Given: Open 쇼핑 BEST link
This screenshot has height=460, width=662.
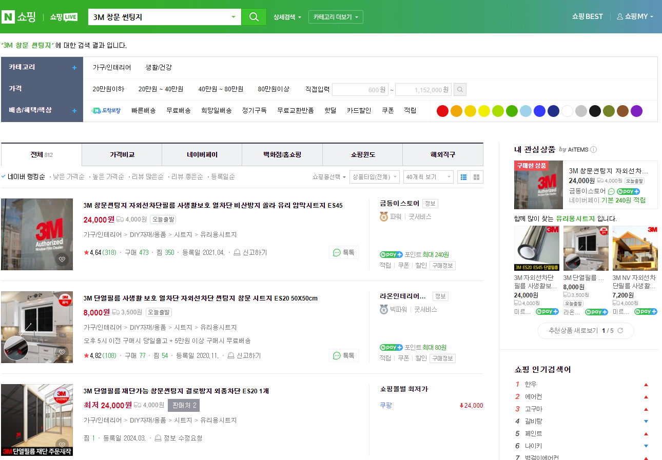Looking at the screenshot, I should tap(588, 16).
